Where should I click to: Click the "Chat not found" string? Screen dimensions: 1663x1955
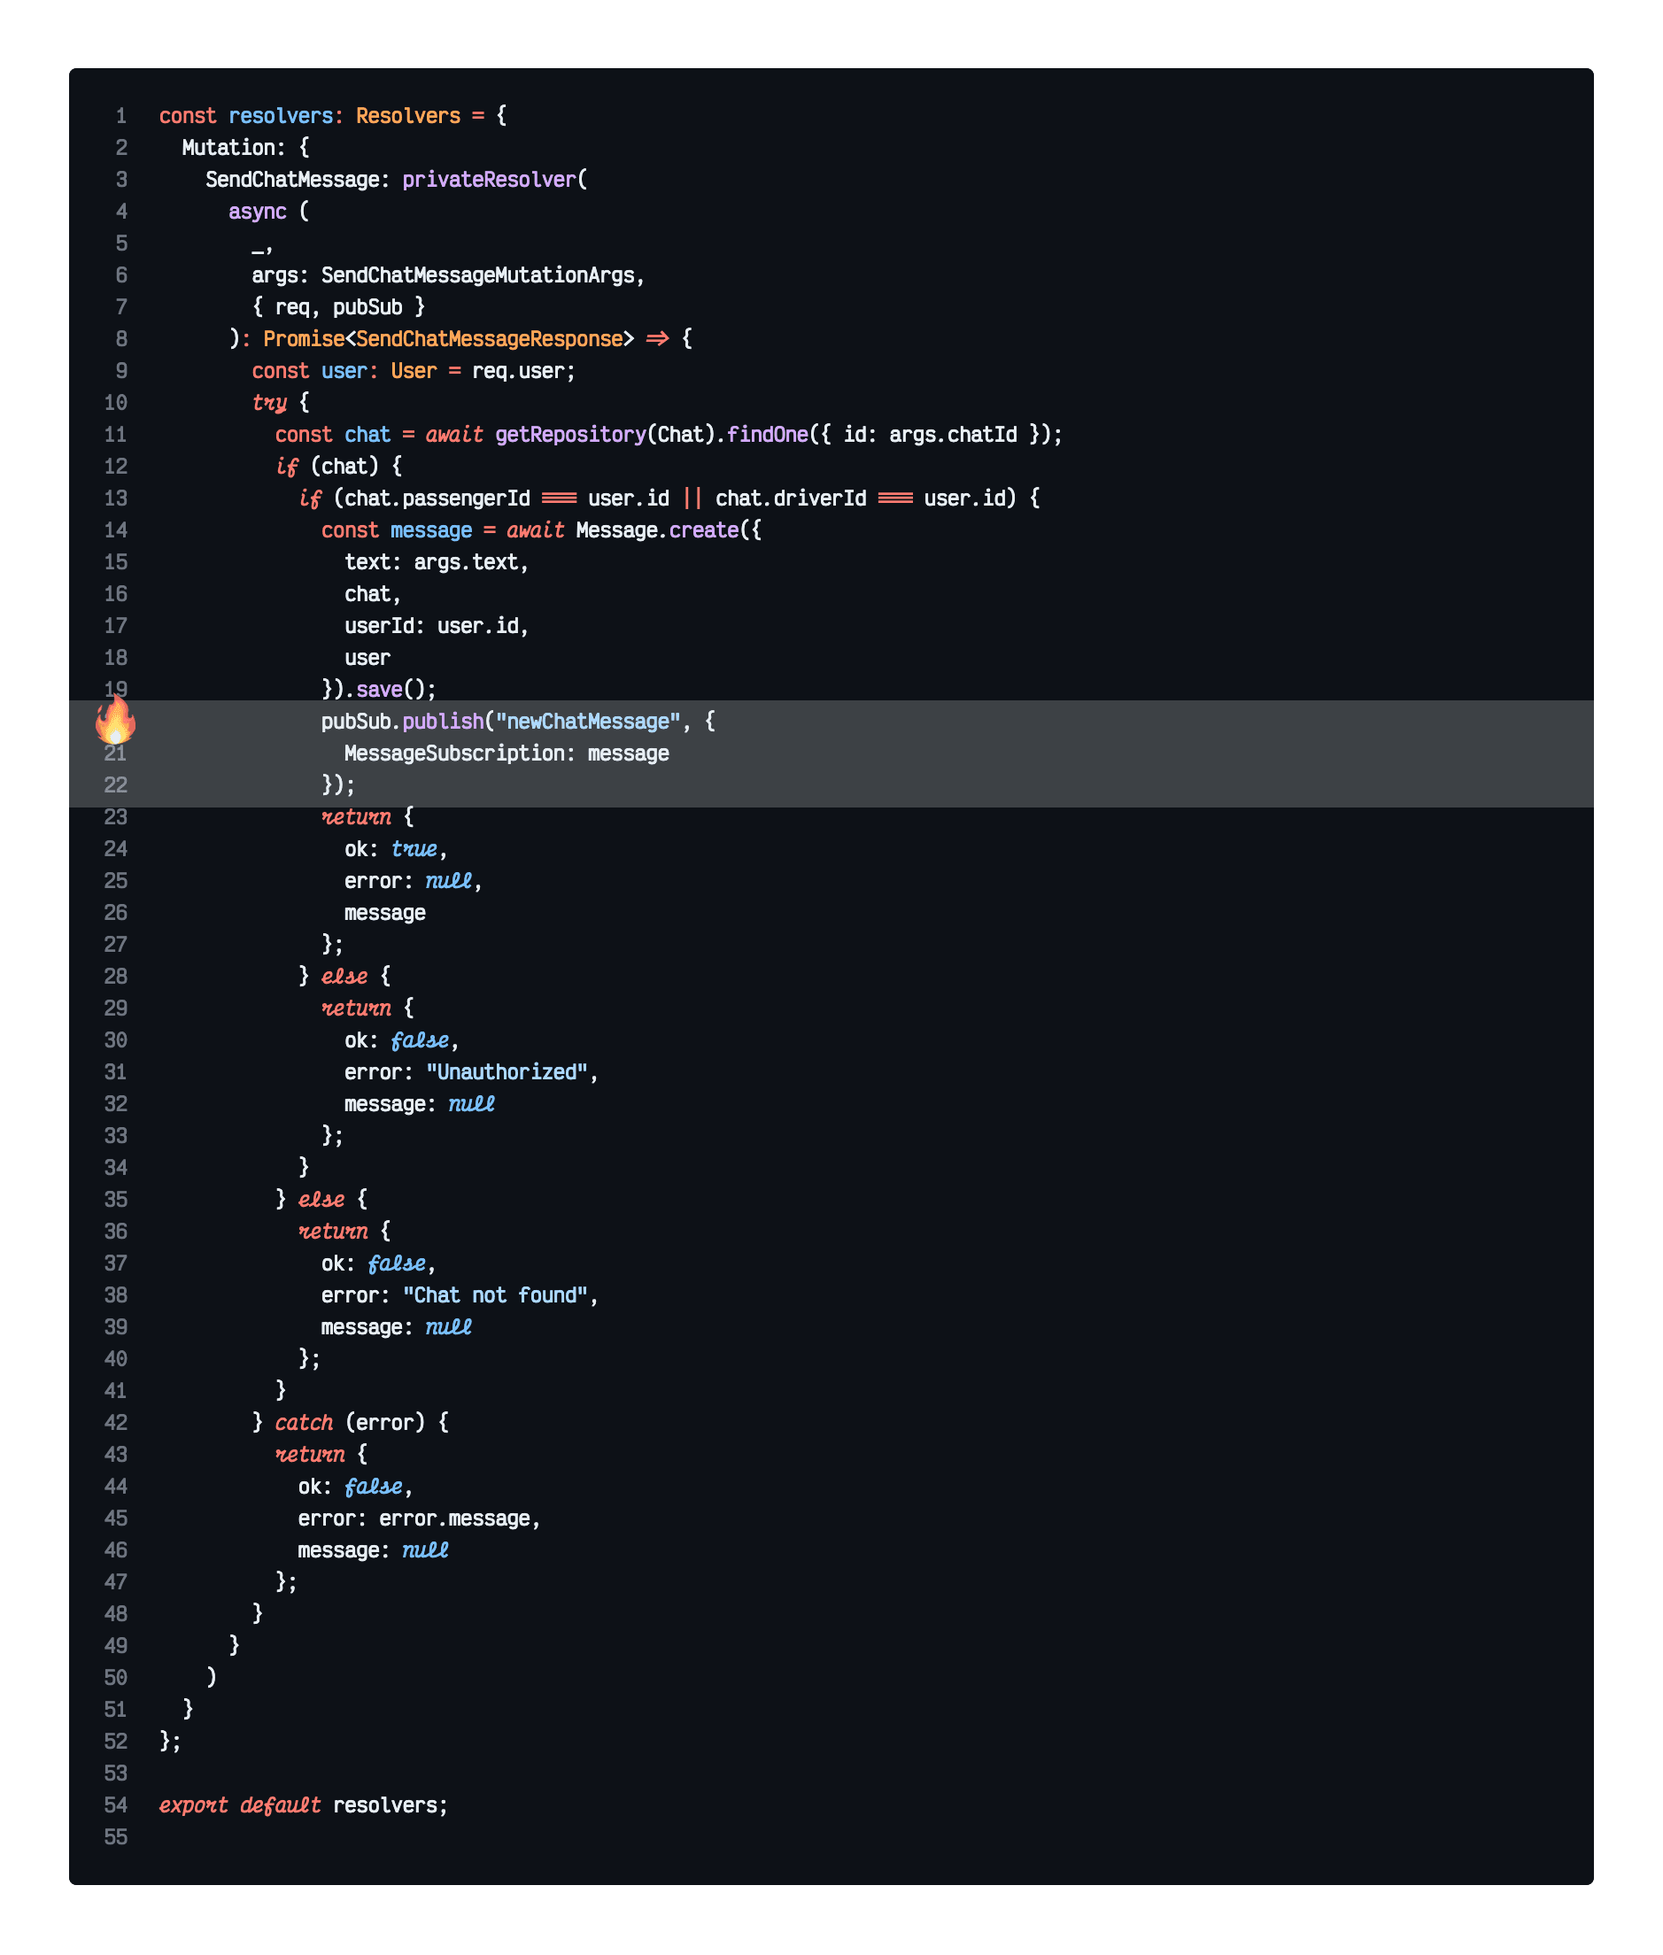coord(495,1296)
